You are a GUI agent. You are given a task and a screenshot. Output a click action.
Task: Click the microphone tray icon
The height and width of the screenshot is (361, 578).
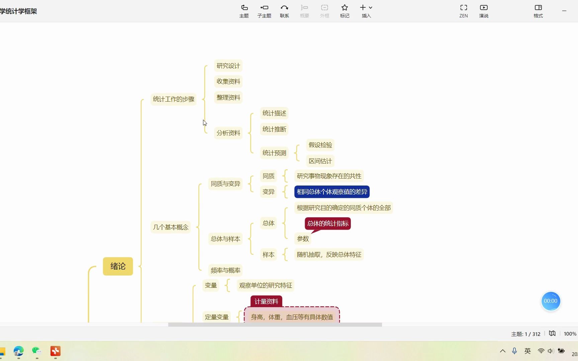coord(514,351)
